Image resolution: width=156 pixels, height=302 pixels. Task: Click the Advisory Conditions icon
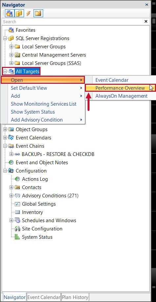pos(17,196)
